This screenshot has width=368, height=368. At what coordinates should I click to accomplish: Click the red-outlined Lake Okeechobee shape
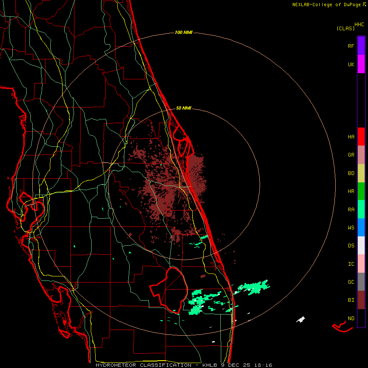[x=169, y=290]
